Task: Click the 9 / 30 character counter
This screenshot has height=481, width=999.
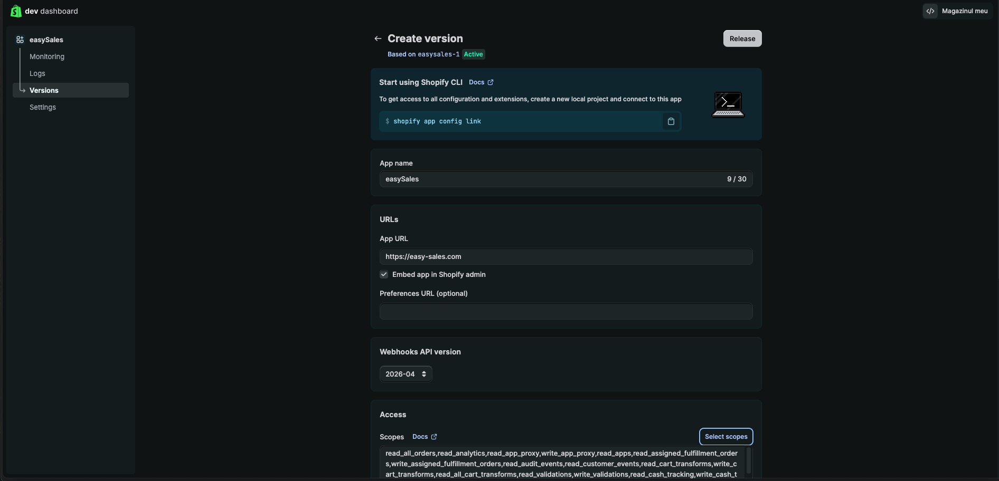Action: (737, 179)
